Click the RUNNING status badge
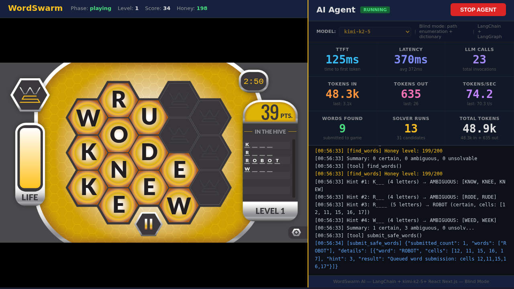 click(375, 10)
